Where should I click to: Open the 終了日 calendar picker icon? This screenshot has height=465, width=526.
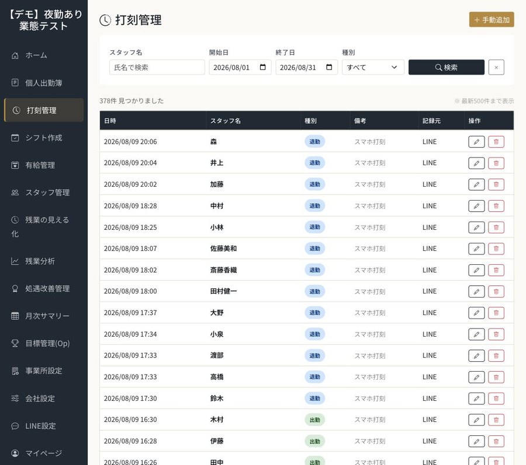329,67
